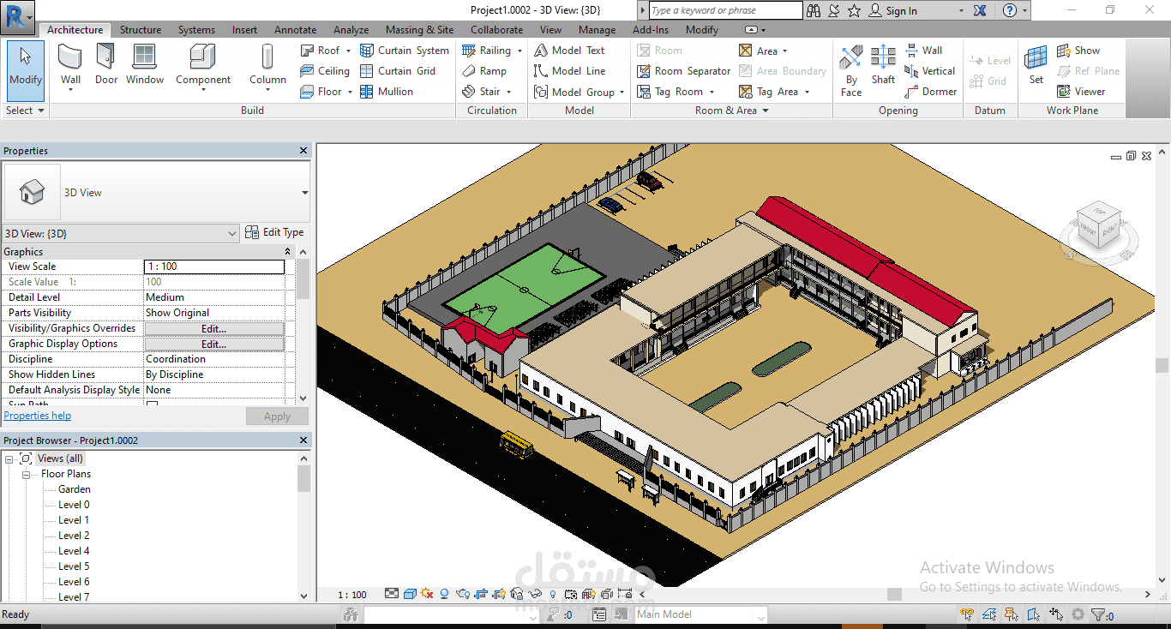
Task: Switch to the Structure ribbon tab
Action: [141, 30]
